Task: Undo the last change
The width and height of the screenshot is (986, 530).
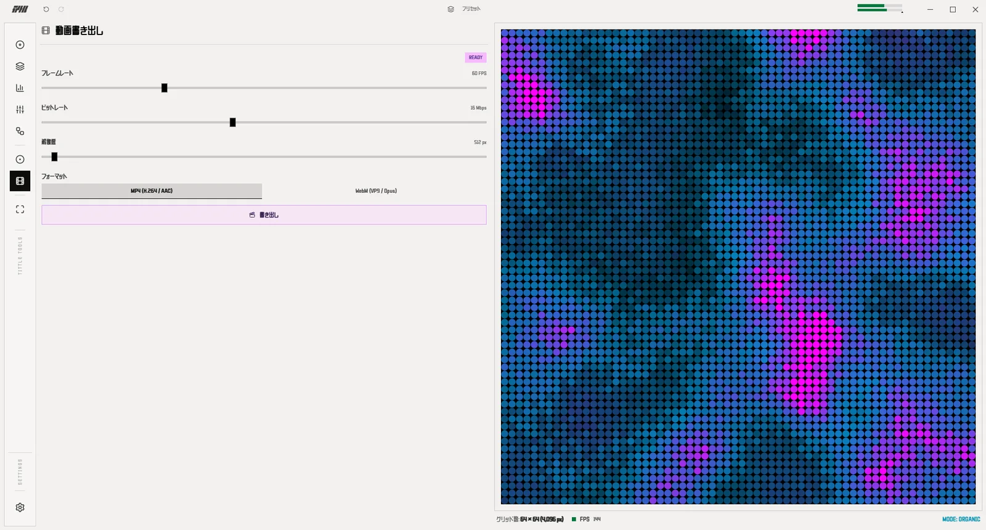Action: tap(46, 9)
